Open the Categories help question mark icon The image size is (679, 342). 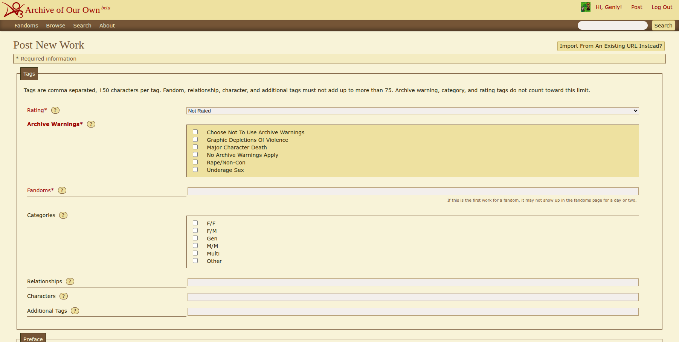(63, 215)
